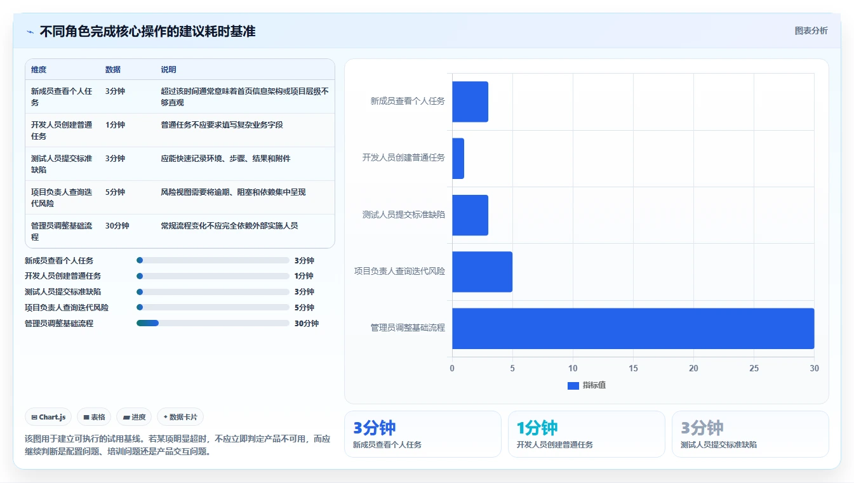Click table cell 管理员调整基础流程
The image size is (854, 483).
click(x=62, y=231)
